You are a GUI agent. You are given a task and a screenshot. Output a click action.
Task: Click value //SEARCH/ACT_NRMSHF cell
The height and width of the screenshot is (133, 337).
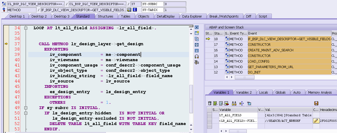coord(289,121)
